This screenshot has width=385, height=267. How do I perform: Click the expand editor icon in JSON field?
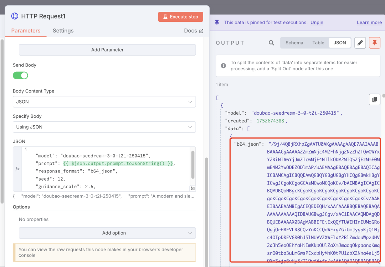[192, 188]
